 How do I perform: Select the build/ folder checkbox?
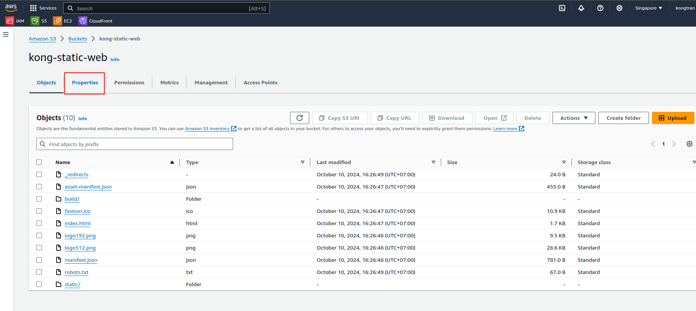(39, 199)
